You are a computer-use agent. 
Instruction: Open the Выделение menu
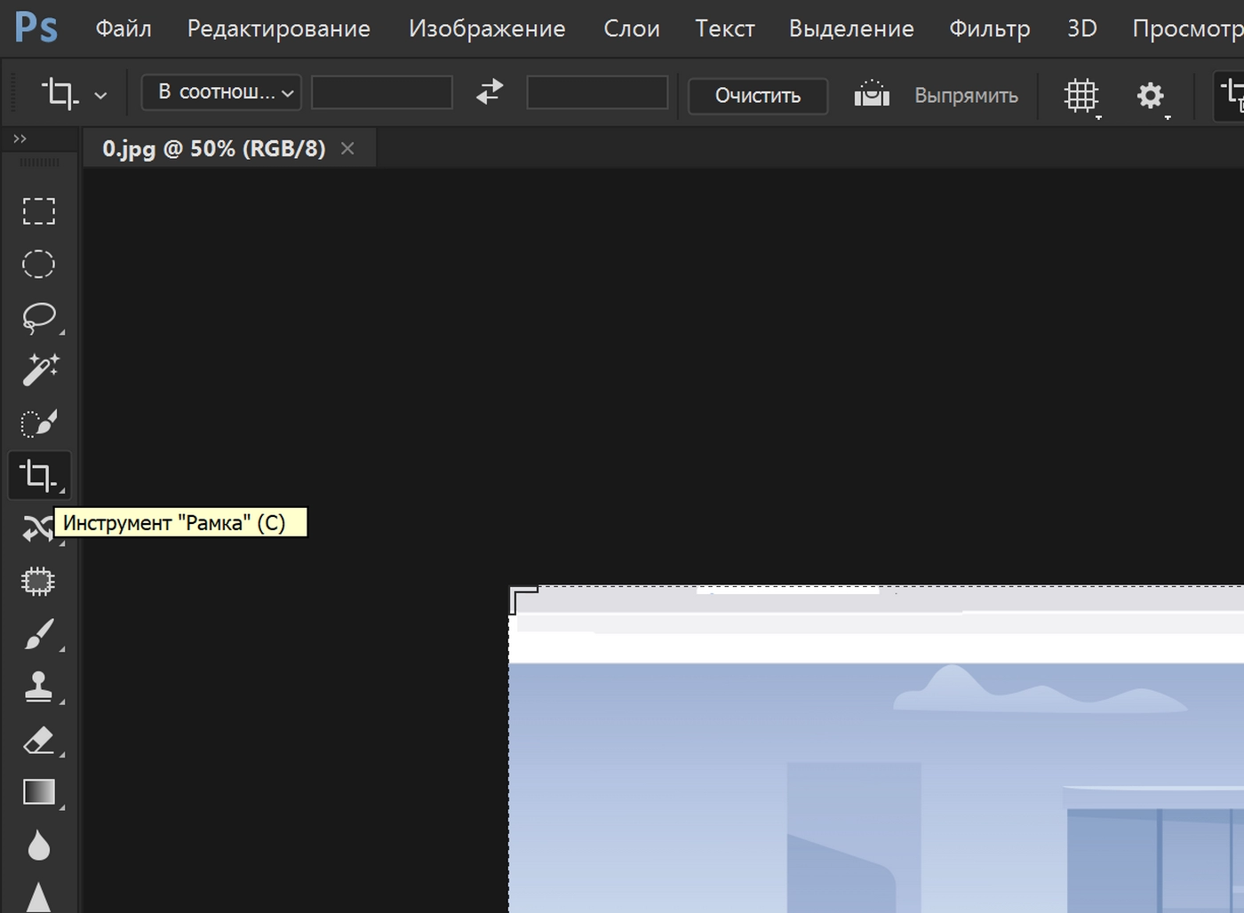coord(851,28)
